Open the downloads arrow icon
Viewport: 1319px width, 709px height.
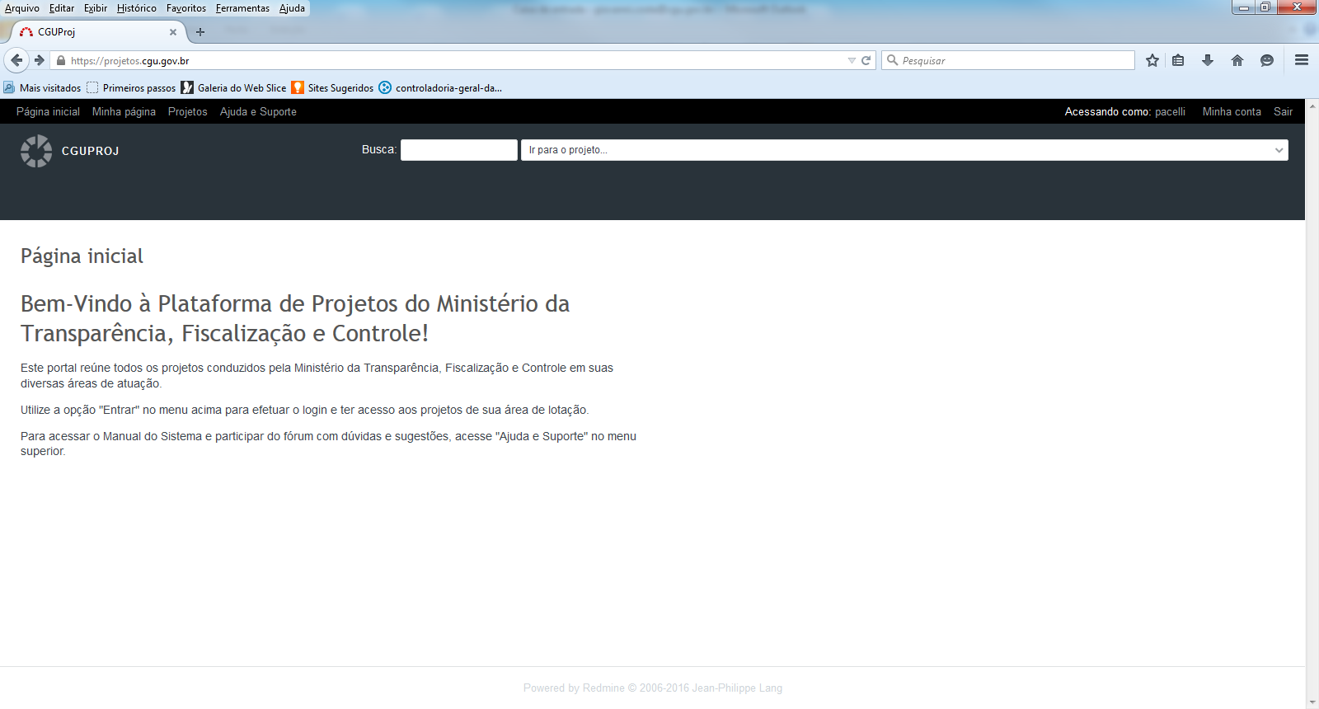1208,60
